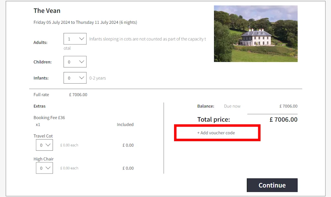
Task: Click the chevron arrow in Children selector
Action: [82, 62]
